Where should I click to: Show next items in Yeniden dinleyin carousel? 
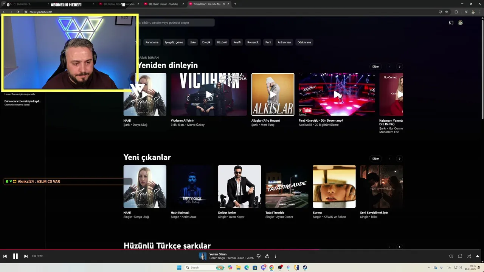399,66
